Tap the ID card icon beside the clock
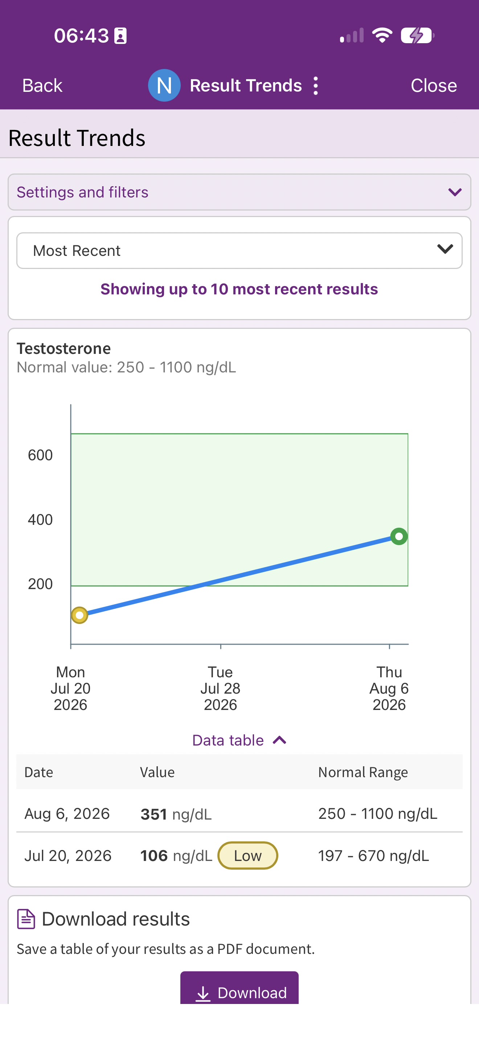 point(120,36)
